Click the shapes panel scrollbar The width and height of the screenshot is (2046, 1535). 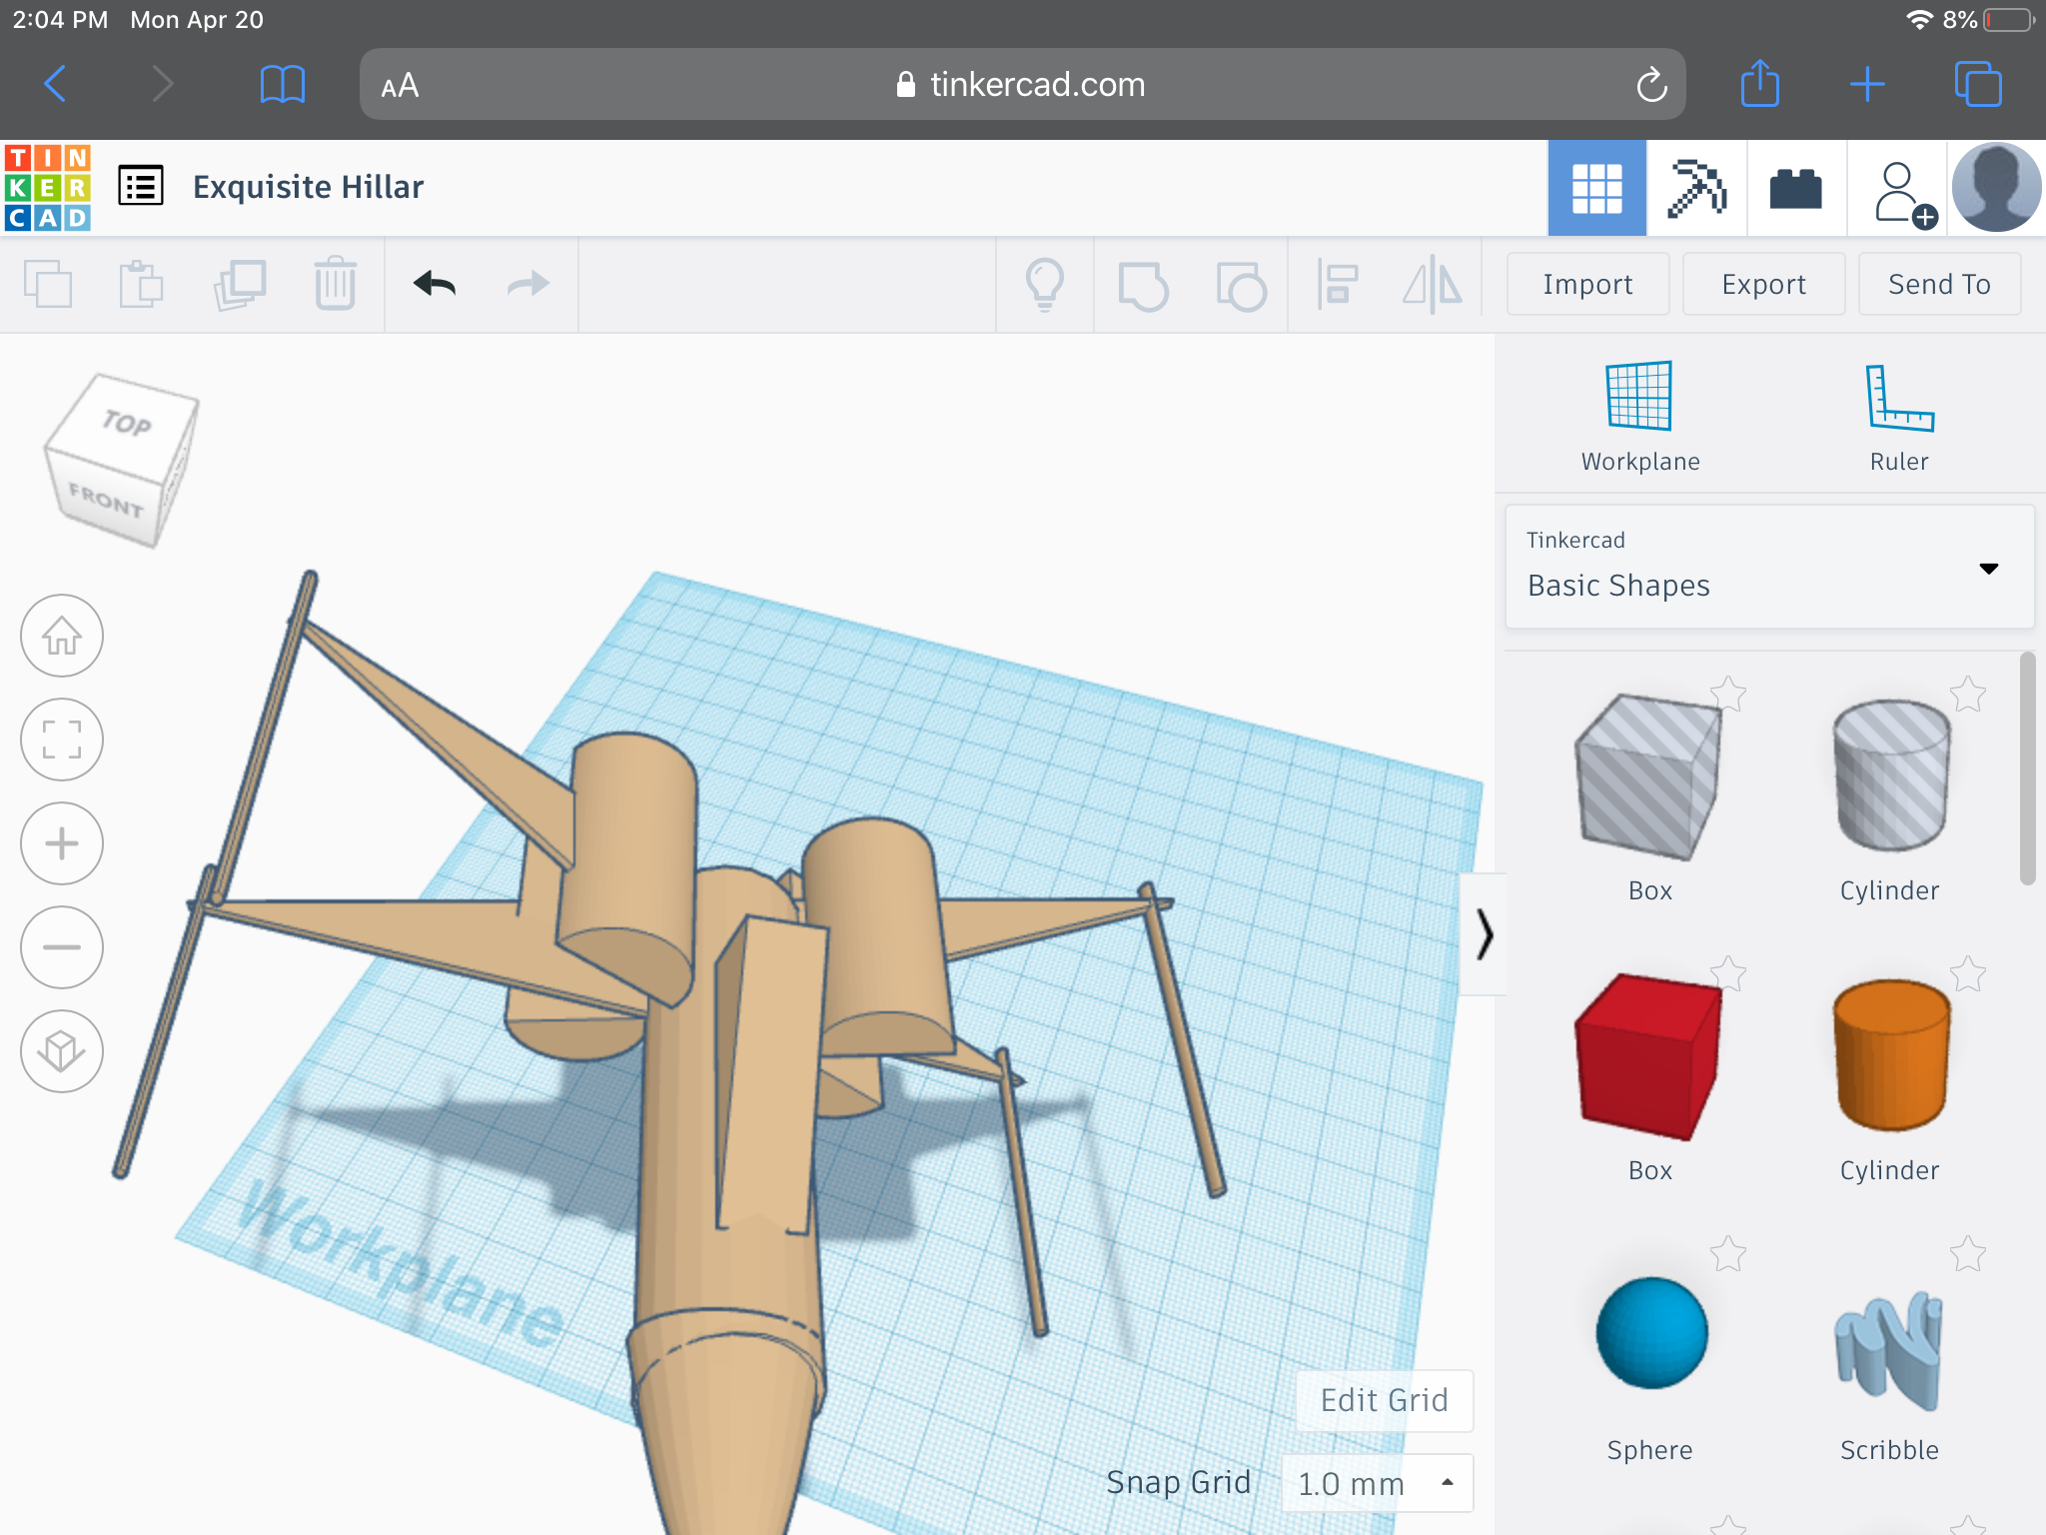(x=2027, y=768)
